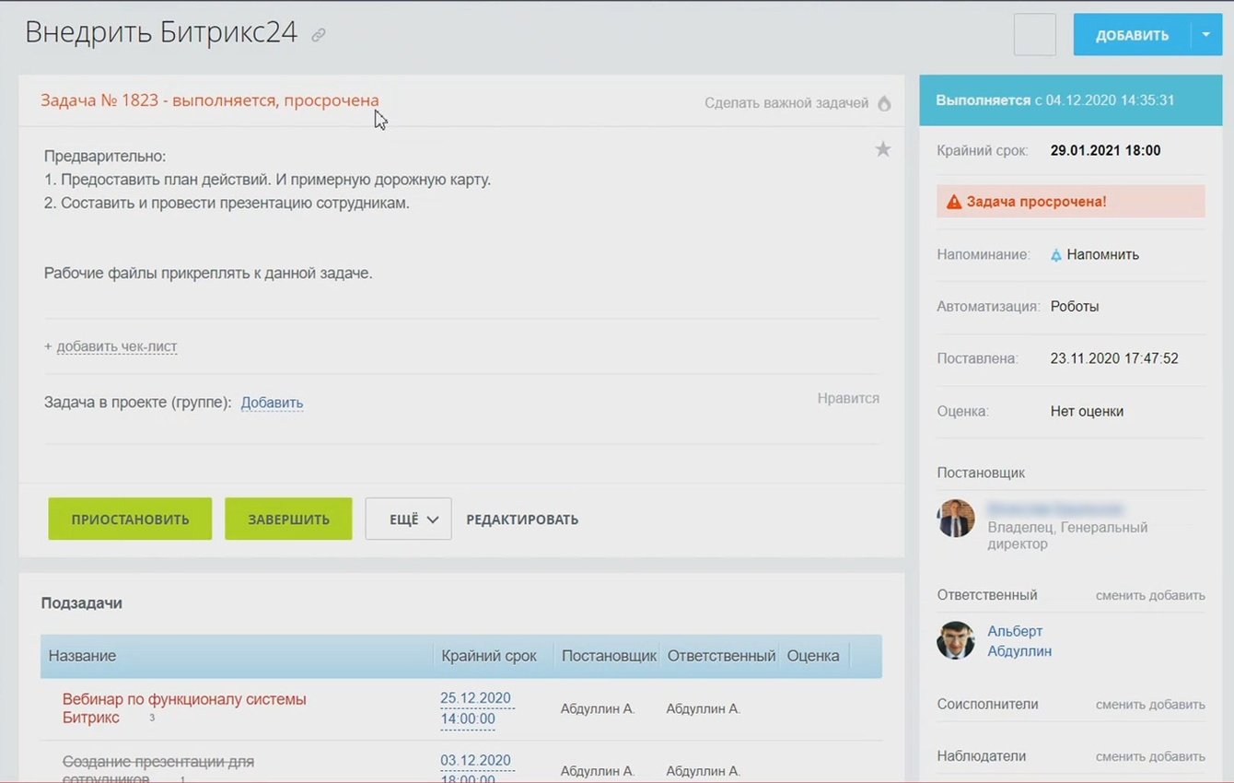Viewport: 1234px width, 783px height.
Task: Click the red status text "Задача № 1823"
Action: pyautogui.click(x=209, y=100)
